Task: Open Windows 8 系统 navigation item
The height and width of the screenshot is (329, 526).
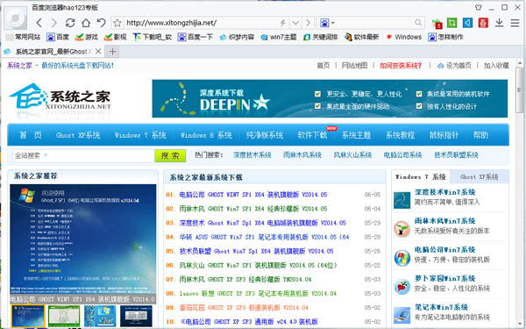Action: pos(206,135)
